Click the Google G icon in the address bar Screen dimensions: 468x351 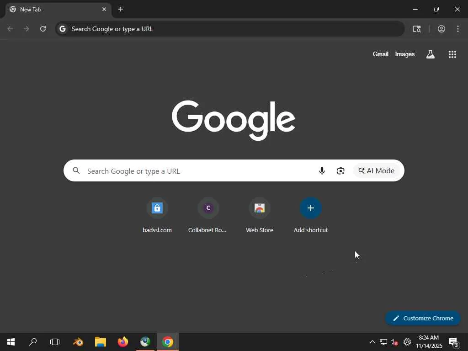tap(62, 29)
